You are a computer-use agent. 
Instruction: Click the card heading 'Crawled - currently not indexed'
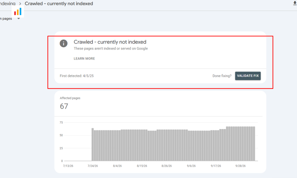pyautogui.click(x=110, y=42)
